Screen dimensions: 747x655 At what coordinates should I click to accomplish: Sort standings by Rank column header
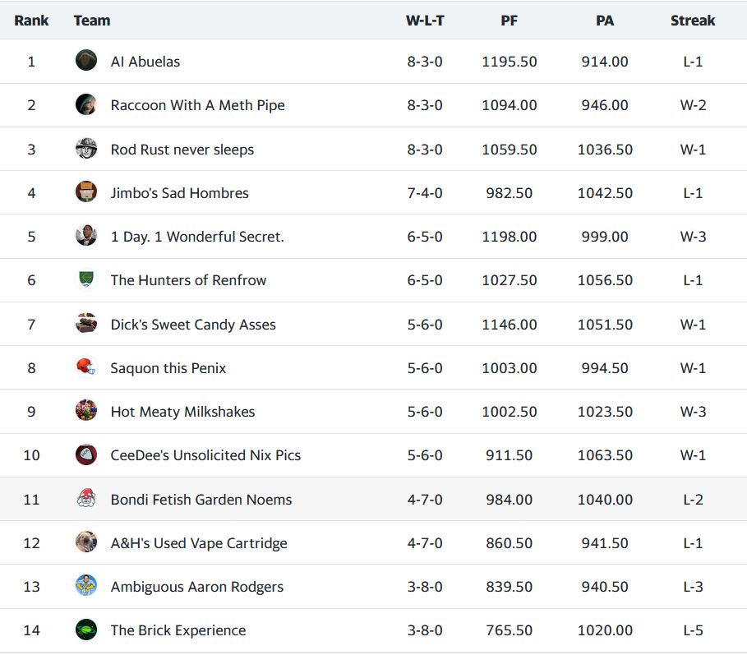[x=31, y=21]
